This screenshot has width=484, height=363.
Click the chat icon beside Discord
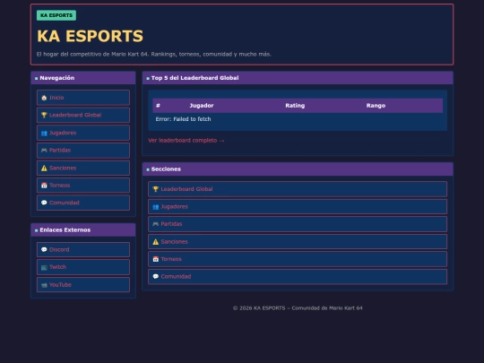click(x=44, y=249)
